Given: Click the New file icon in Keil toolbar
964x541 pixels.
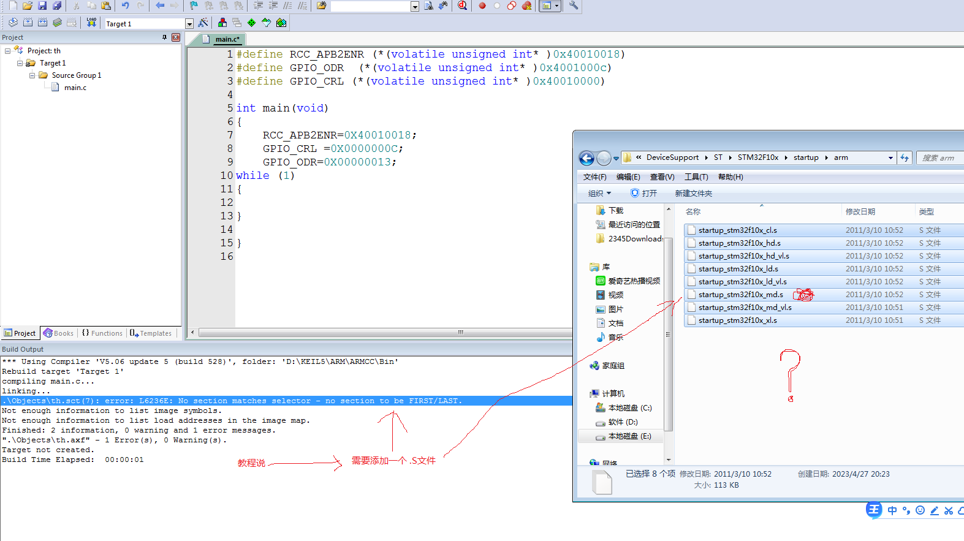Looking at the screenshot, I should [x=13, y=6].
